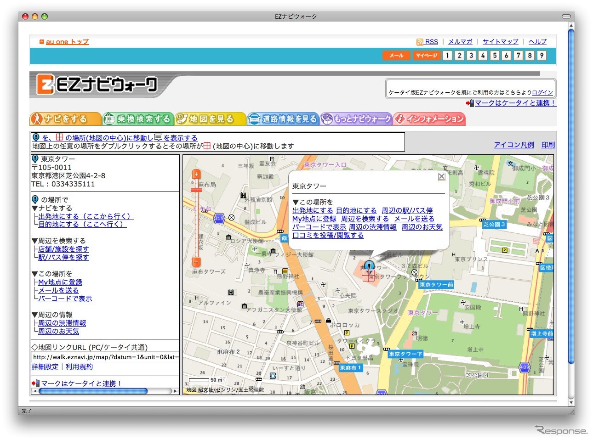Show the インフォメーション tab
Viewport: 593px width, 440px height.
[429, 119]
